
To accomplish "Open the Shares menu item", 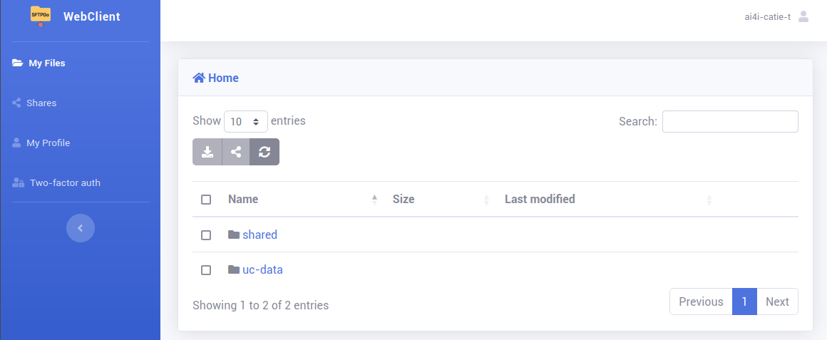I will [41, 103].
